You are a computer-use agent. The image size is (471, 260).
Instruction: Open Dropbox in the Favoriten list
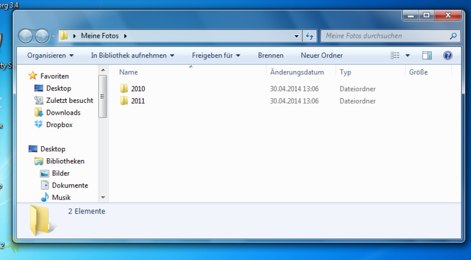tap(58, 125)
